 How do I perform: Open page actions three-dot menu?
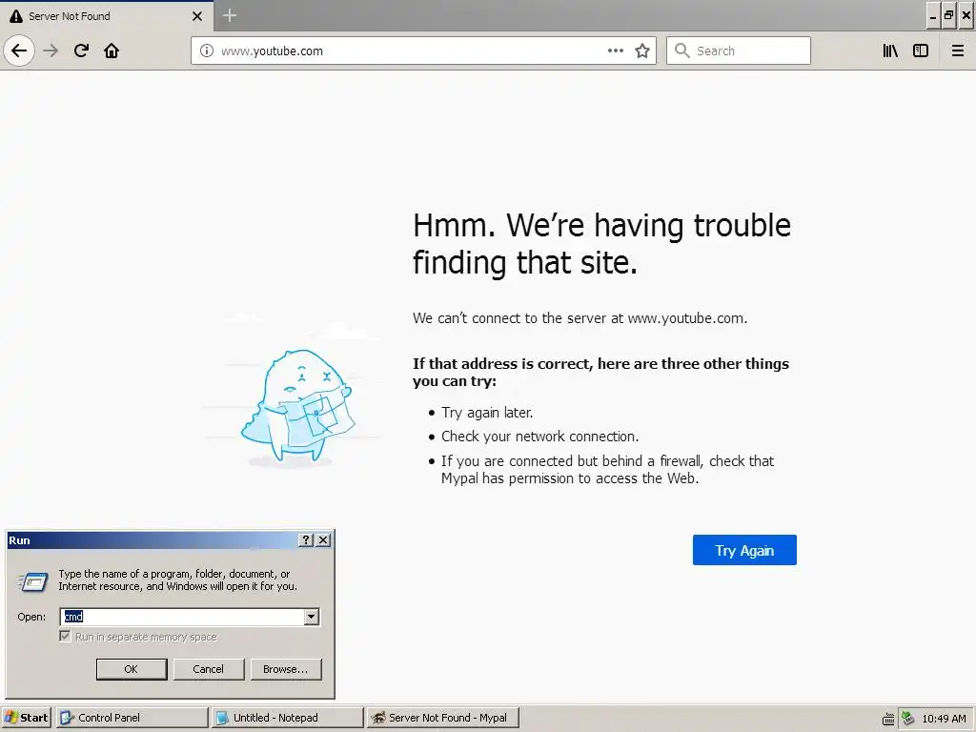pos(615,51)
